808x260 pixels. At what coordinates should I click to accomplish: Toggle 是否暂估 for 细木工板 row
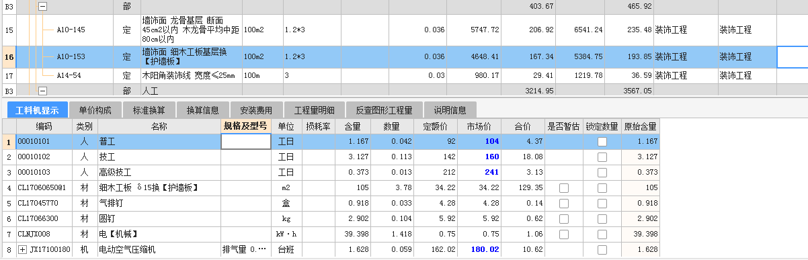point(563,187)
